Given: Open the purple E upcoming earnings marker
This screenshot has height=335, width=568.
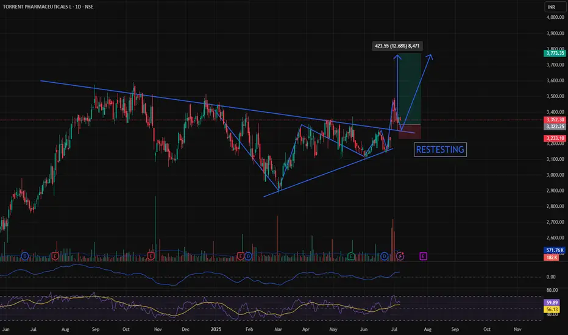Looking at the screenshot, I should (x=423, y=256).
